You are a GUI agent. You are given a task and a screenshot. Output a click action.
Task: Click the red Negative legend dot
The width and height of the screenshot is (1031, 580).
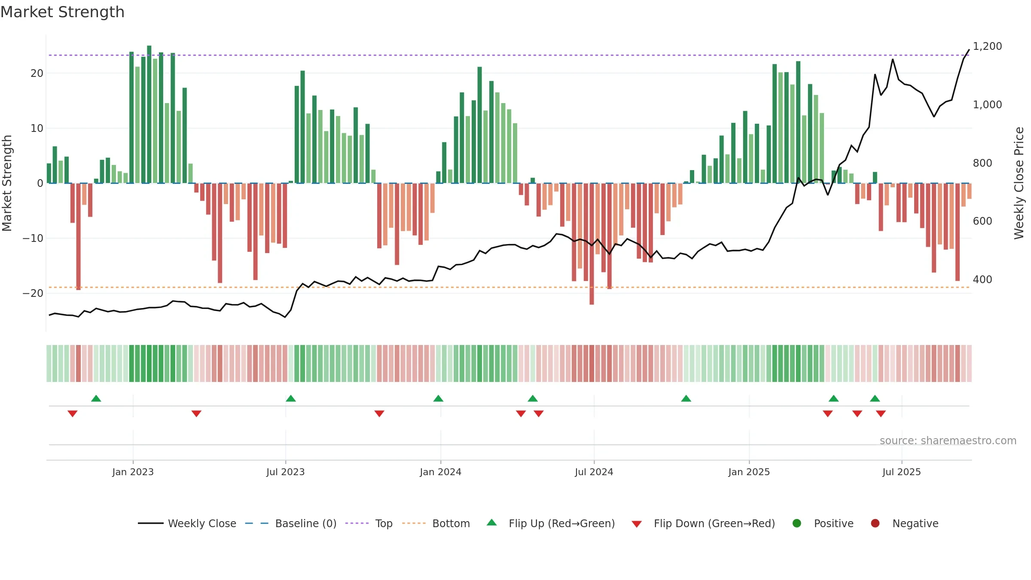click(875, 523)
